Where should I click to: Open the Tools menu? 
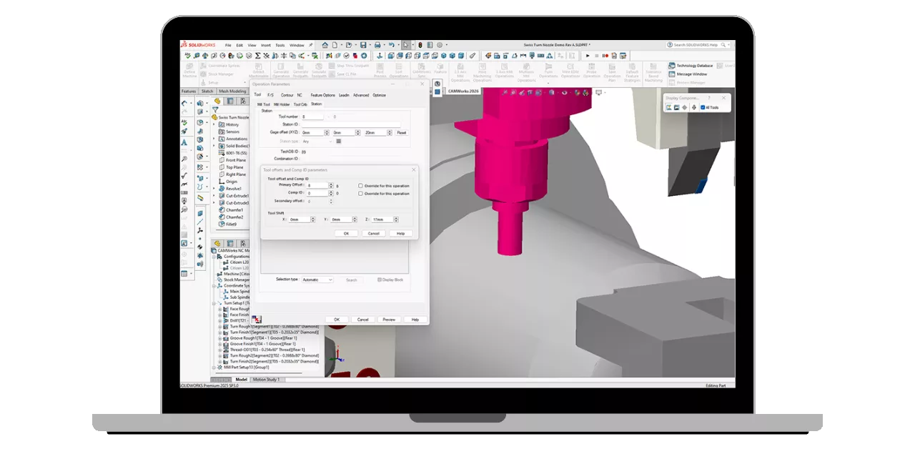click(280, 45)
